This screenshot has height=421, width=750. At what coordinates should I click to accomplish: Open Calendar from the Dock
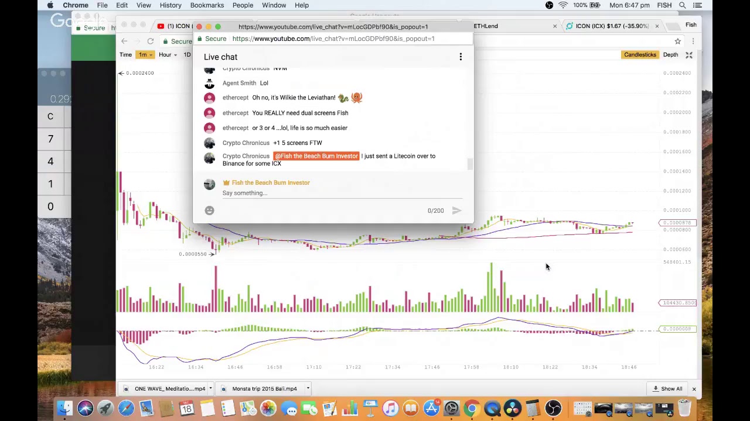(186, 408)
